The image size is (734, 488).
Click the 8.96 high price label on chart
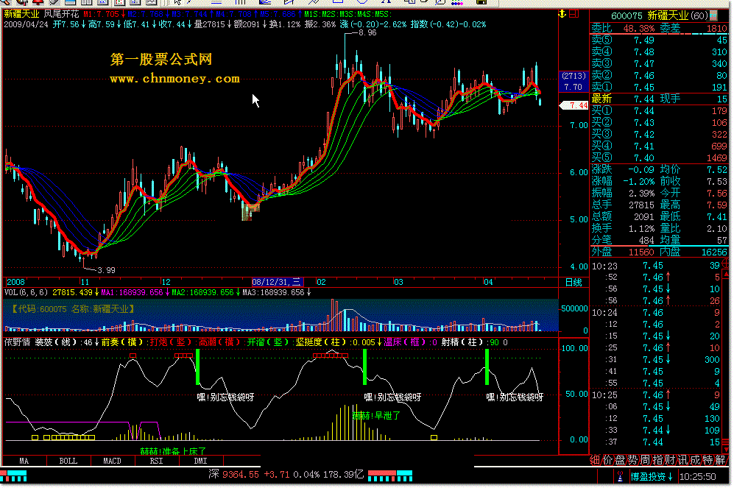point(367,32)
